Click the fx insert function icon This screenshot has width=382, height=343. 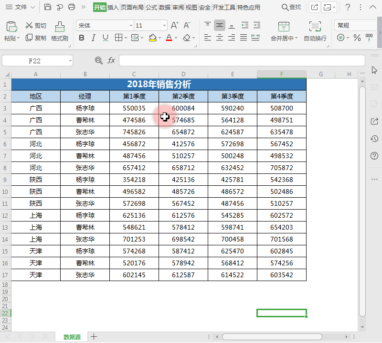pyautogui.click(x=111, y=60)
